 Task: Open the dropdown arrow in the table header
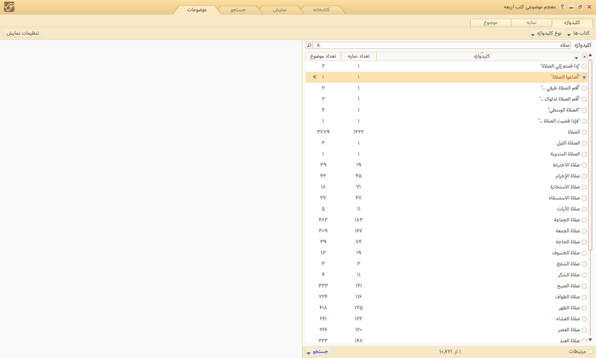576,57
